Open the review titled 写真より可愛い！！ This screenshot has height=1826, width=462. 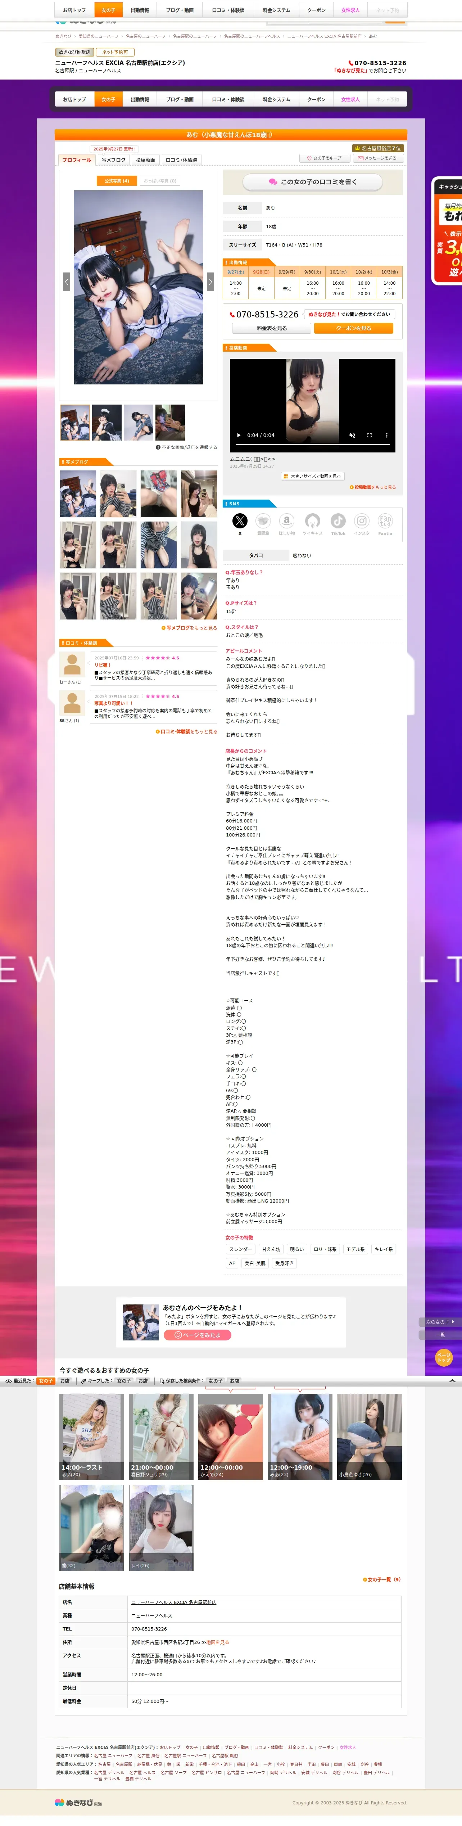pyautogui.click(x=113, y=703)
